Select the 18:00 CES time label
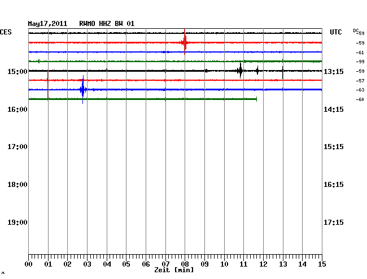The height and width of the screenshot is (279, 367). [18, 185]
